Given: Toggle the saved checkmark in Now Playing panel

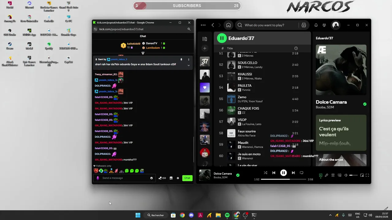Looking at the screenshot, I should (365, 104).
